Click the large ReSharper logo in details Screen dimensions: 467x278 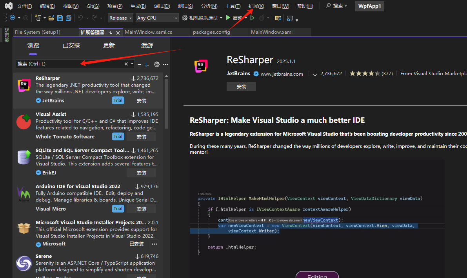(201, 66)
